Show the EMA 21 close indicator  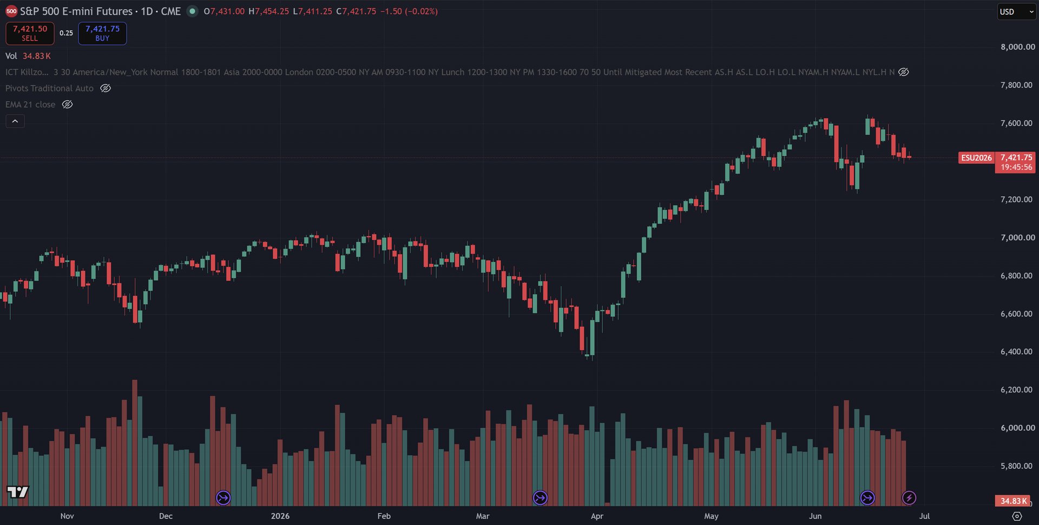click(67, 104)
